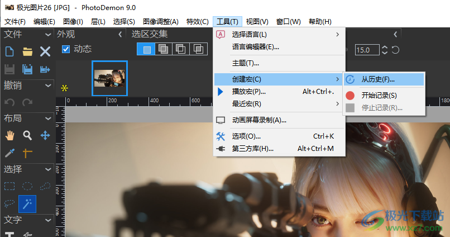Open 选项(O)... preferences entry
The width and height of the screenshot is (450, 237).
[x=279, y=136]
